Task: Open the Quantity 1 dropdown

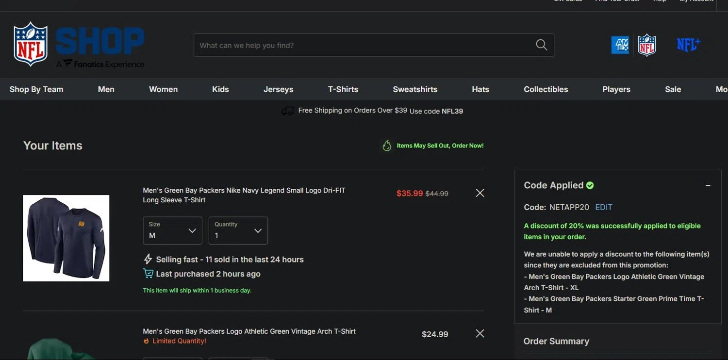Action: click(x=238, y=230)
